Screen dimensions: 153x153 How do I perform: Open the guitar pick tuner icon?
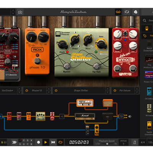pos(135,12)
